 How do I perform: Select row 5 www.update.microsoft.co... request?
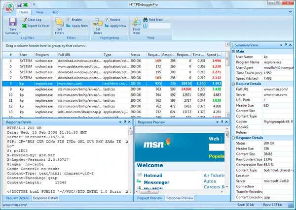pyautogui.click(x=112, y=66)
